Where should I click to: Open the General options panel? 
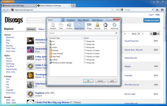53,26
